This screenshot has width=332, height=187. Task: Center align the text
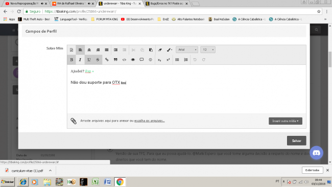point(89,50)
